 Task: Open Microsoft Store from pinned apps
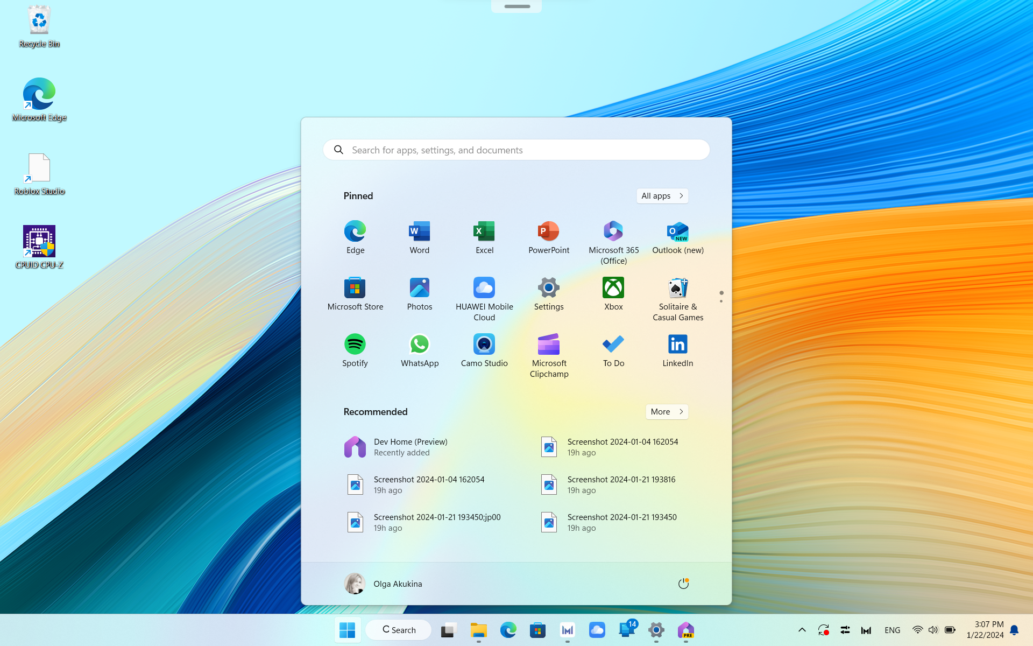(355, 294)
